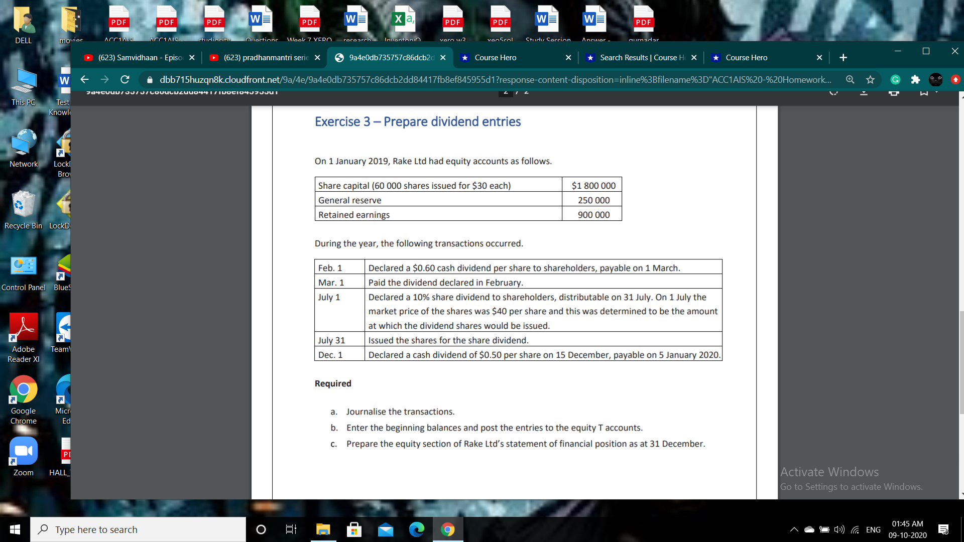Click the Chrome profile avatar

(935, 79)
